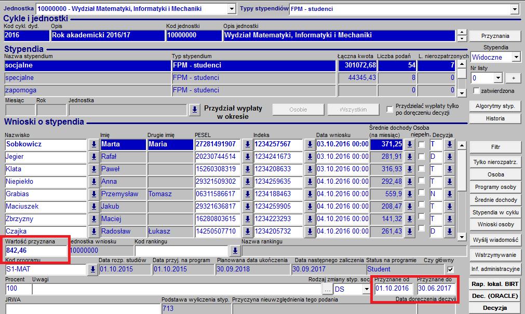
Task: Open surname lookup arrow in Jegier row
Action: coord(94,157)
